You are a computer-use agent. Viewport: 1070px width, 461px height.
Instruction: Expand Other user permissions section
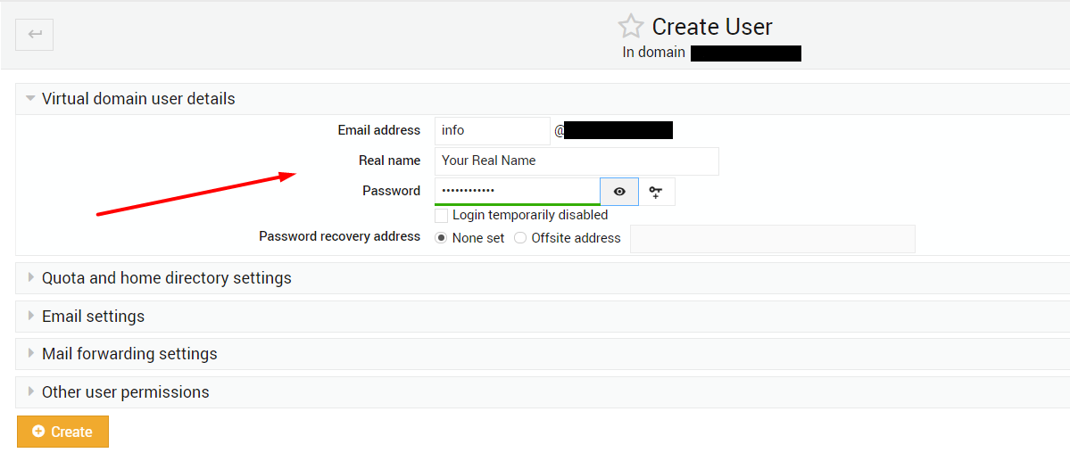pyautogui.click(x=126, y=393)
